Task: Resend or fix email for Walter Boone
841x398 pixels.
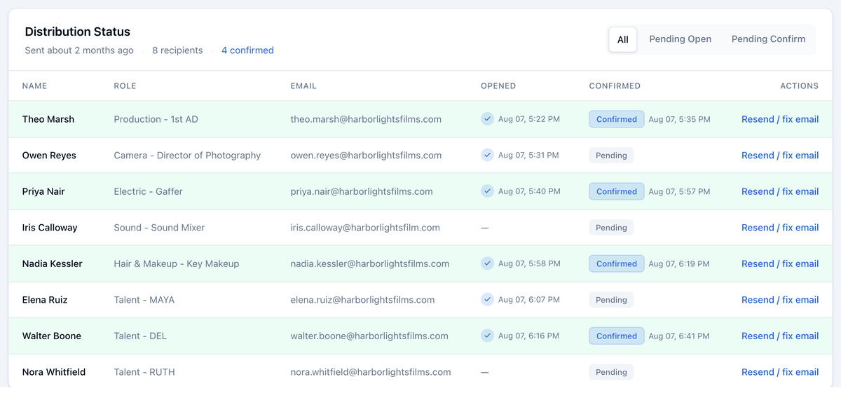Action: (780, 336)
